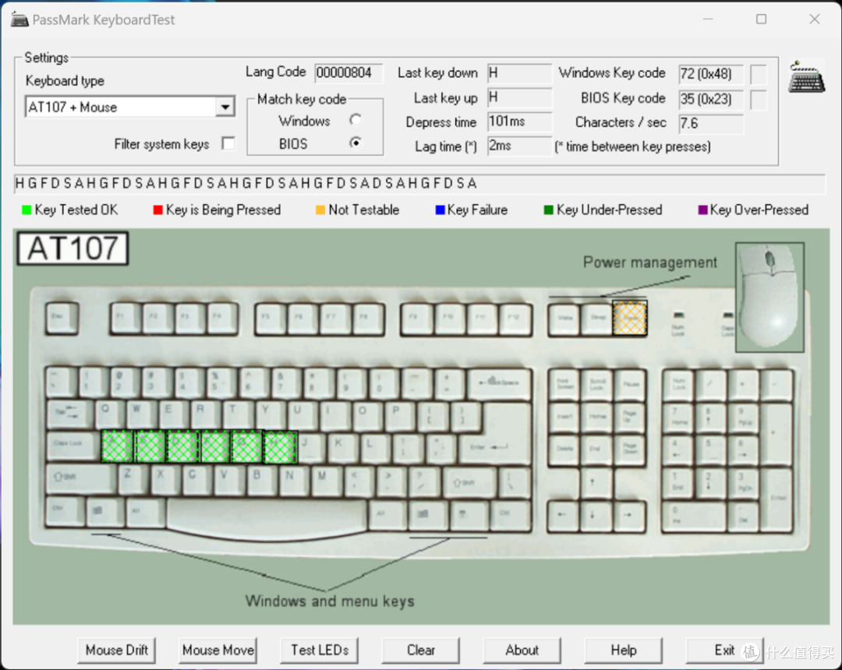Image resolution: width=842 pixels, height=670 pixels.
Task: Click the Last key down field
Action: 519,73
